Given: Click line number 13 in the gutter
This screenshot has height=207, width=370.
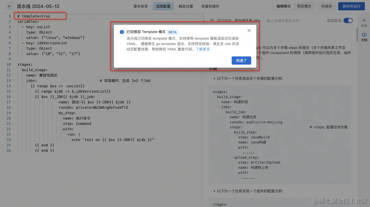Looking at the screenshot, I should point(9,81).
